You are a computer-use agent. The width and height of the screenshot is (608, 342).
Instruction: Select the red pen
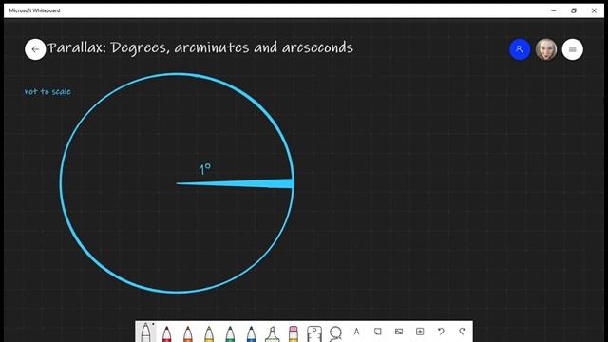pyautogui.click(x=167, y=333)
